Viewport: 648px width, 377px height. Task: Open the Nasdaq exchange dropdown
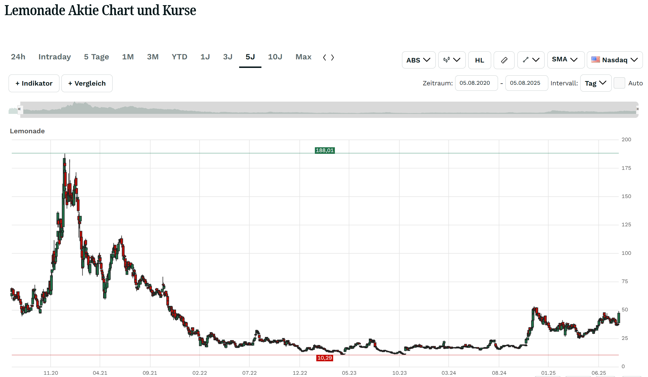pyautogui.click(x=615, y=60)
